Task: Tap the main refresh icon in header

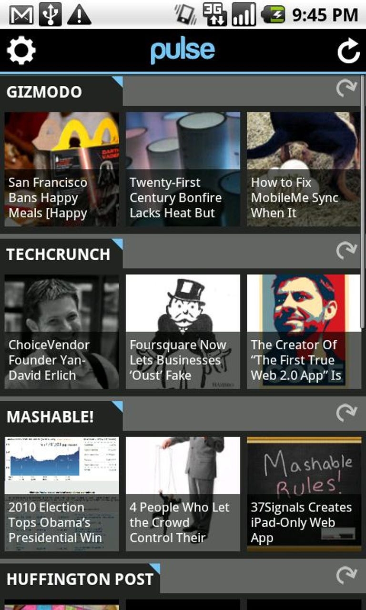Action: tap(348, 51)
